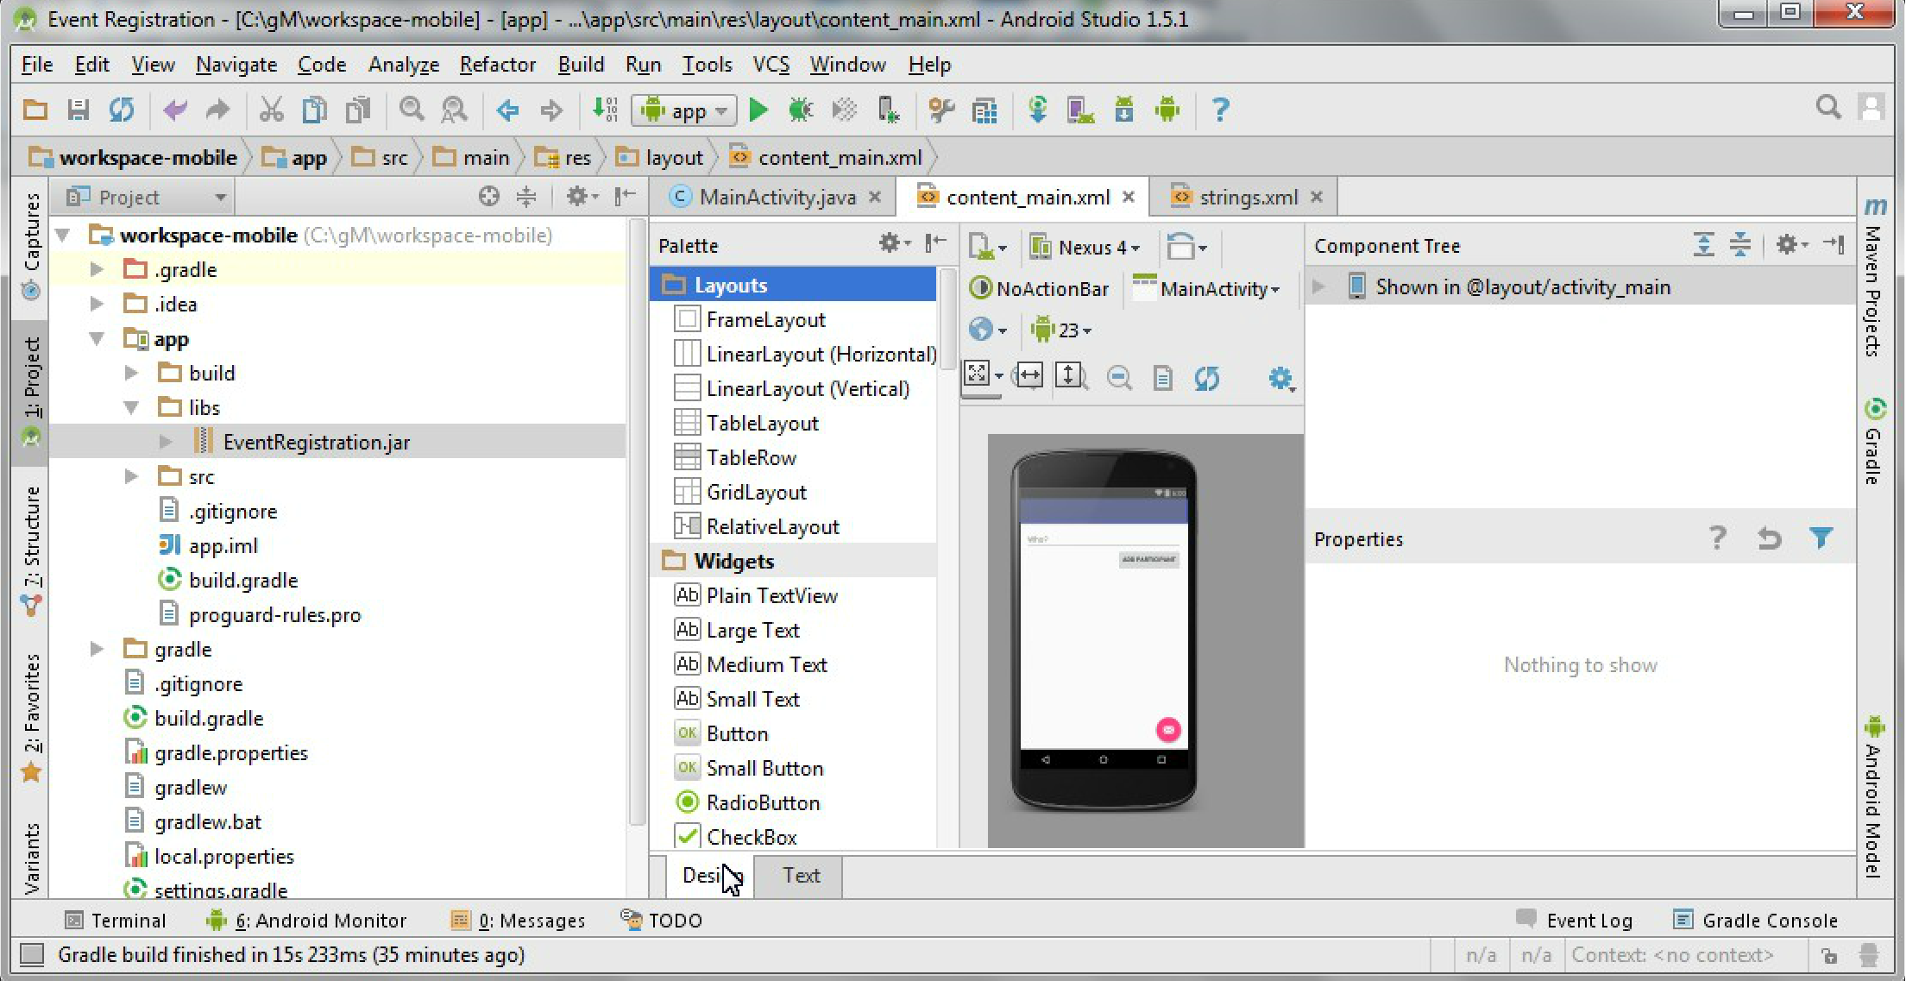Click the properties filter funnel icon
This screenshot has height=981, width=1906.
point(1821,538)
